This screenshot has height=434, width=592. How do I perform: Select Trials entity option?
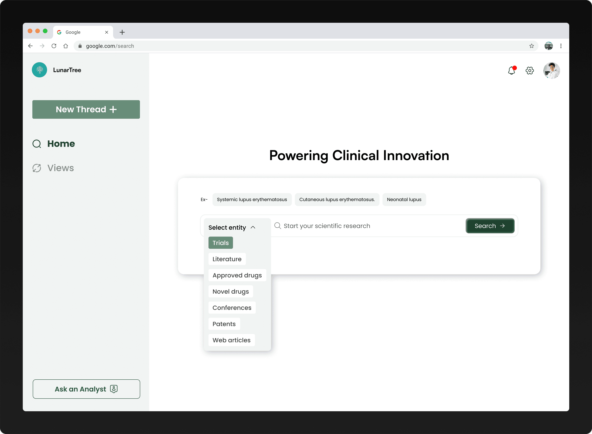click(x=220, y=243)
